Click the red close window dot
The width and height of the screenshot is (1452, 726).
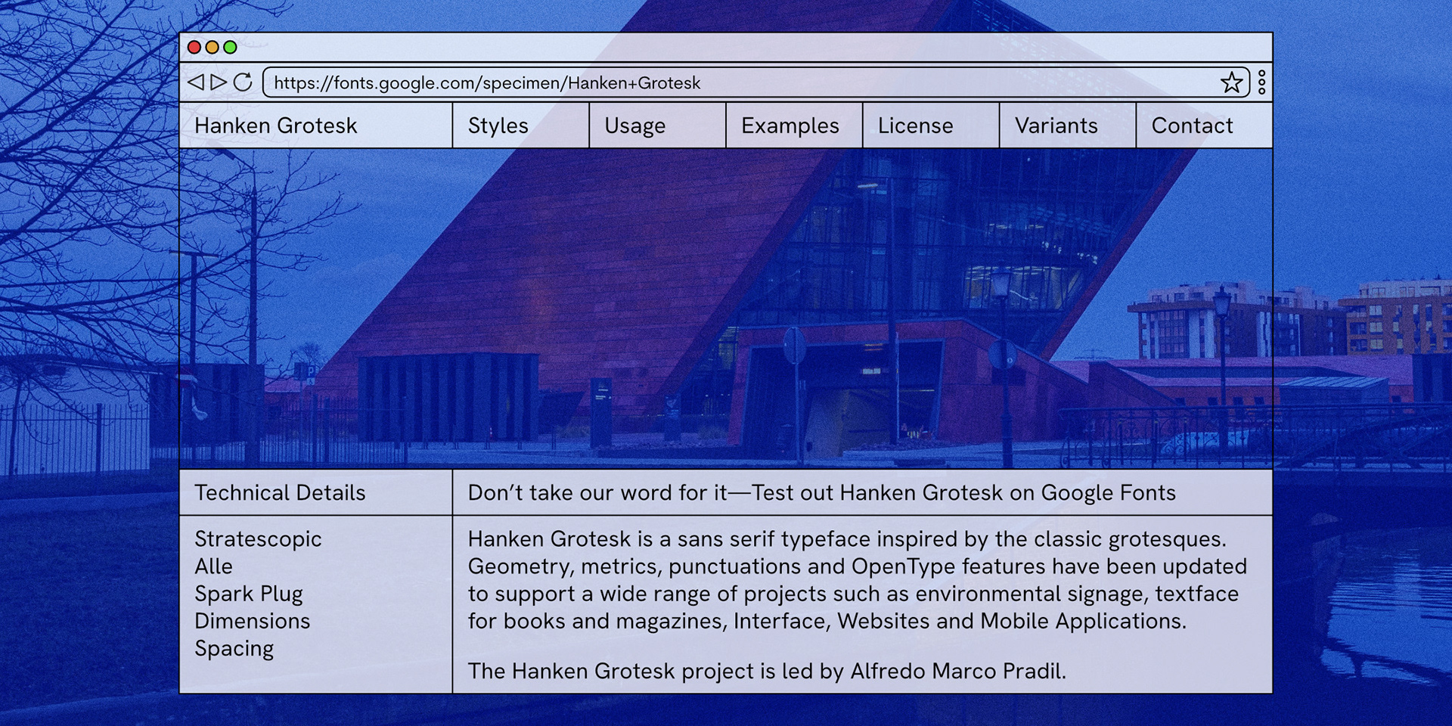click(x=194, y=47)
